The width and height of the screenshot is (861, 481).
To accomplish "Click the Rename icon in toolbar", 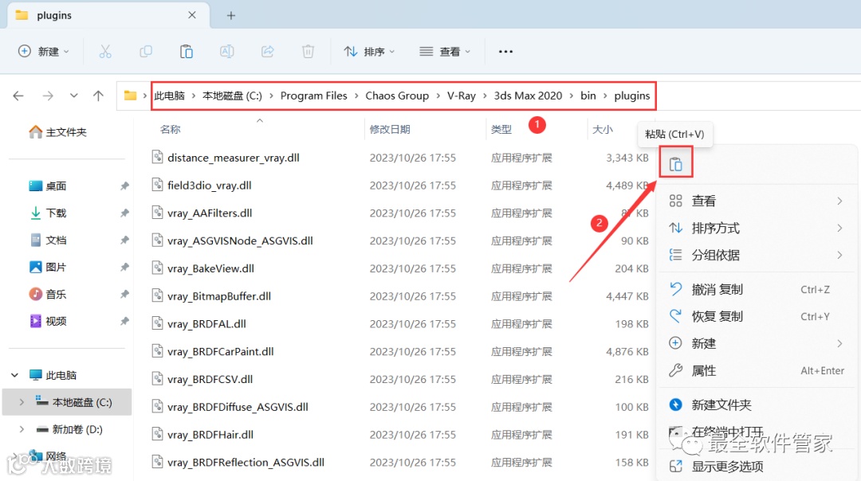I will [226, 52].
